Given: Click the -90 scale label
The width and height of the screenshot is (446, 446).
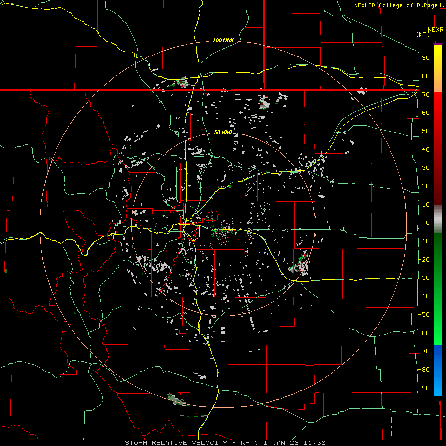Looking at the screenshot, I should pyautogui.click(x=424, y=388).
